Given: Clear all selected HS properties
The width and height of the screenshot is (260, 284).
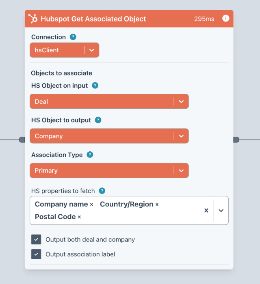Looking at the screenshot, I should (206, 211).
